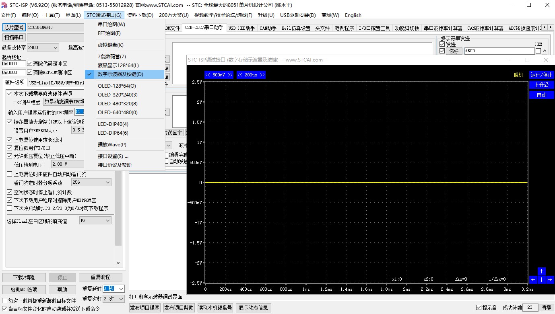This screenshot has width=555, height=314.
Task: Toggle 本次下载需要修改硬件选项 checkbox
Action: point(10,93)
